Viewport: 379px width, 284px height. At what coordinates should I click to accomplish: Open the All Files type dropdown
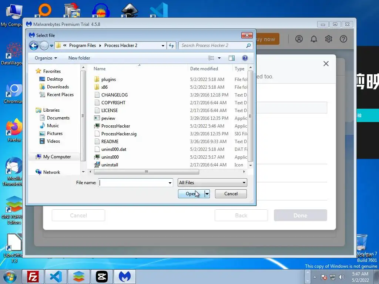coord(212,183)
